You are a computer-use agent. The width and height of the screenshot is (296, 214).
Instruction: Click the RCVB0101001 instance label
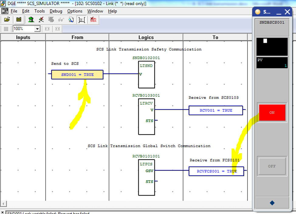(146, 156)
